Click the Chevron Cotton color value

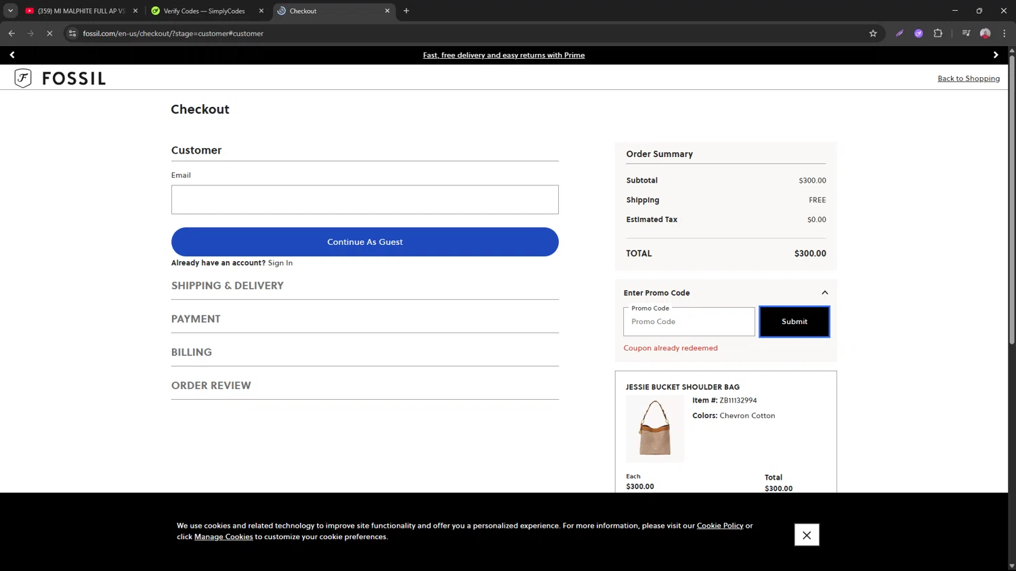pyautogui.click(x=747, y=416)
